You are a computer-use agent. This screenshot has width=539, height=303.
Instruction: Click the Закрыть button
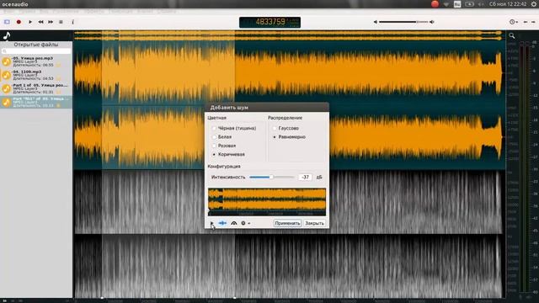click(x=314, y=223)
